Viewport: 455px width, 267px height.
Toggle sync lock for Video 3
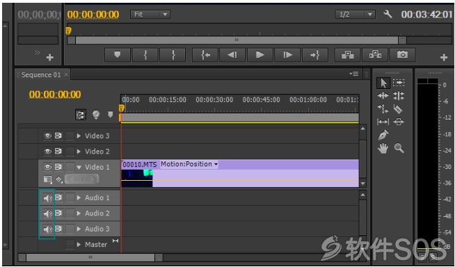(x=58, y=136)
